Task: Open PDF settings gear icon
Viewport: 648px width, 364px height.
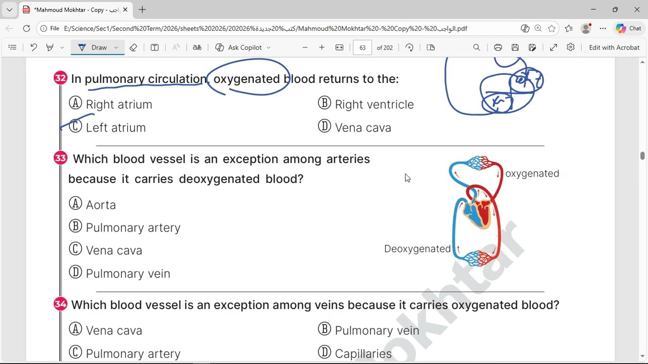Action: (x=571, y=48)
